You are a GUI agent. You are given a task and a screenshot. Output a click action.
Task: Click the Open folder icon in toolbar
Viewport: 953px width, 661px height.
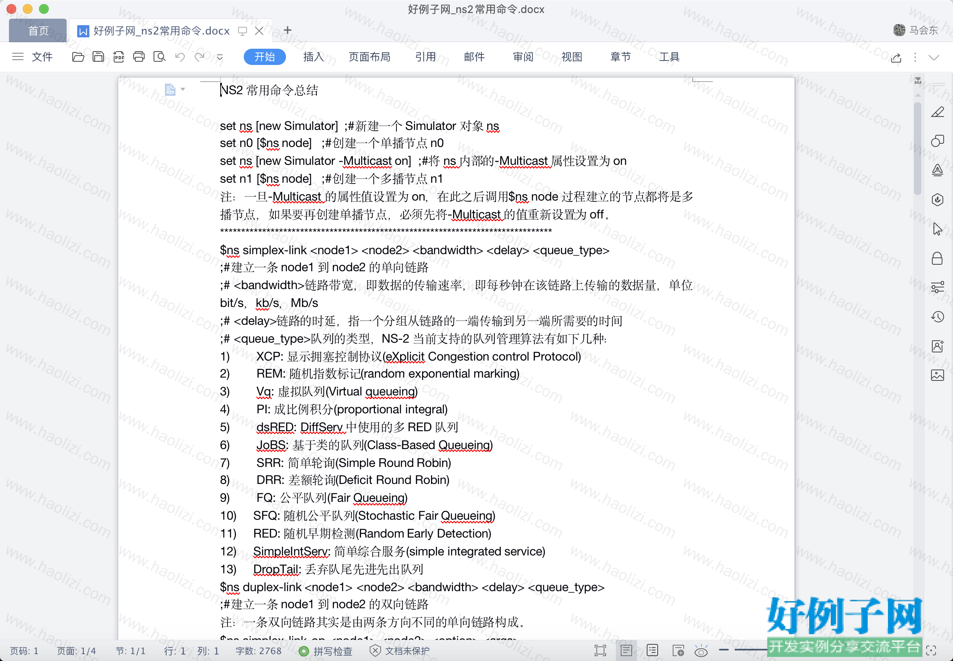(x=78, y=57)
